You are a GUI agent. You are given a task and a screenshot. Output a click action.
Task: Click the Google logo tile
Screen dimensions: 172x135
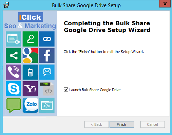(x=30, y=55)
